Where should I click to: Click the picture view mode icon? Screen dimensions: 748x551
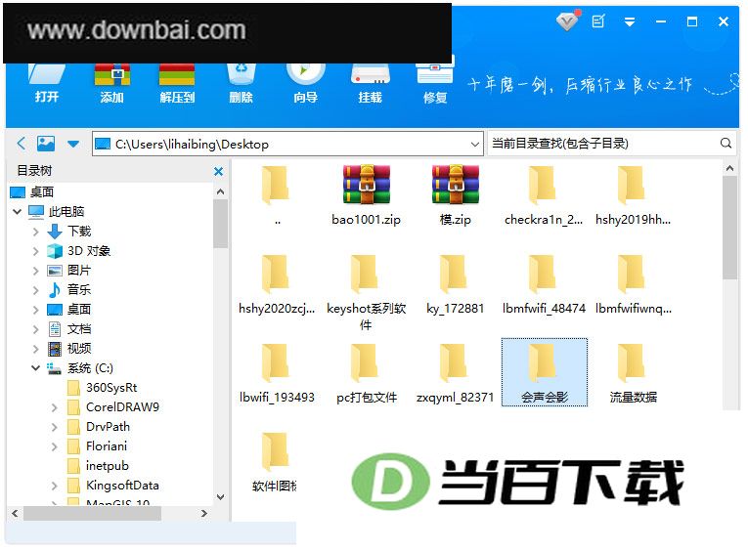[x=46, y=143]
